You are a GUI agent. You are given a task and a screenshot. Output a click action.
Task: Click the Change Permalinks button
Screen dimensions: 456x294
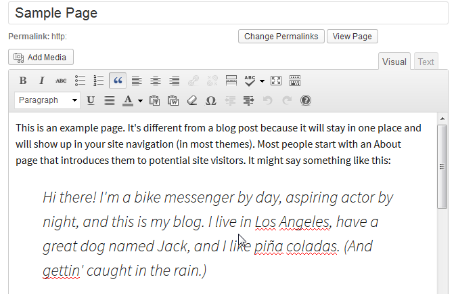pyautogui.click(x=281, y=37)
